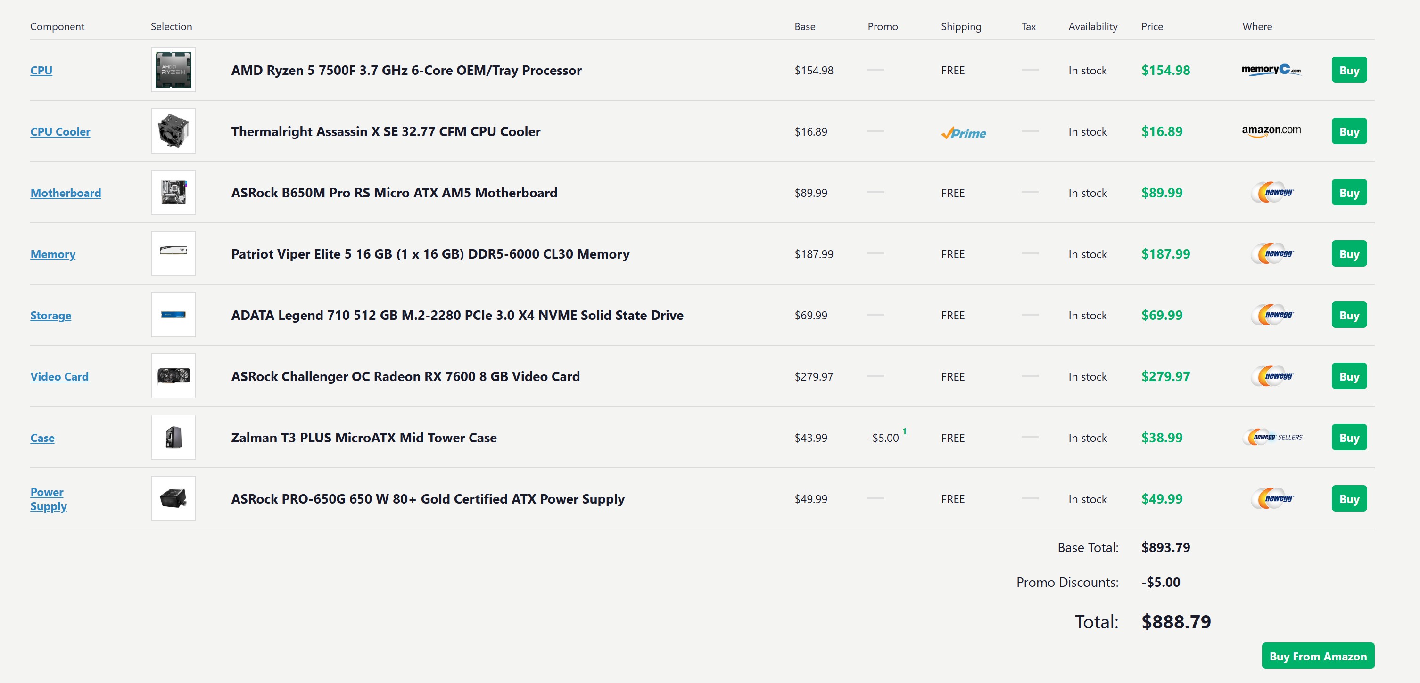Screen dimensions: 1420x683
Task: Click Buy for the AMD Ryzen 5 7500F
Action: click(1349, 70)
